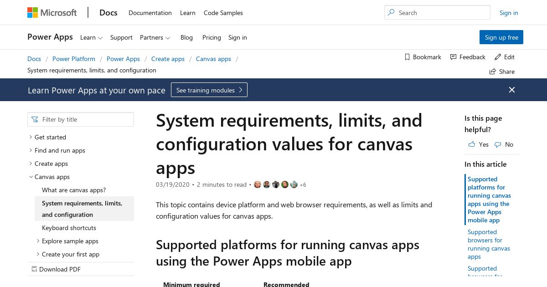Click the Download PDF icon
Image resolution: width=547 pixels, height=287 pixels.
pyautogui.click(x=34, y=269)
